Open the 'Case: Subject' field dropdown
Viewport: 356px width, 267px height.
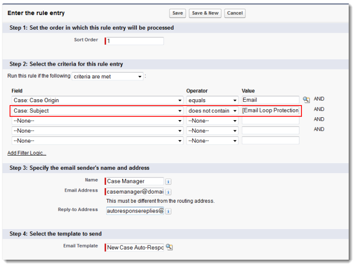click(97, 110)
